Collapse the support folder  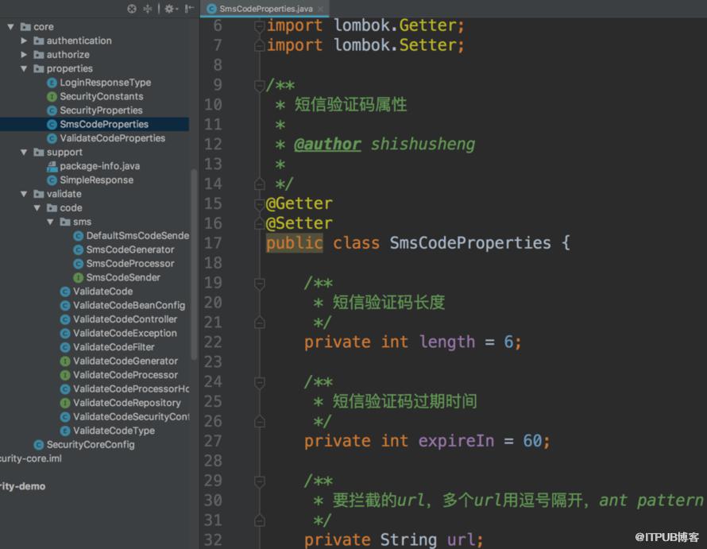pos(24,153)
